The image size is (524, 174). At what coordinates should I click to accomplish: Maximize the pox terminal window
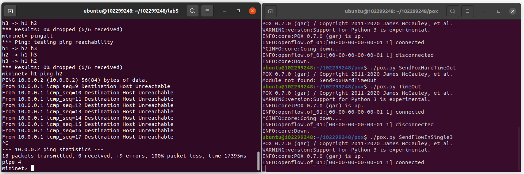click(x=499, y=11)
